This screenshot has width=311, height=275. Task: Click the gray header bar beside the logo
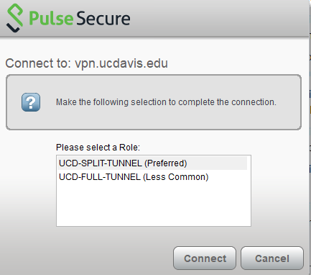pos(215,18)
